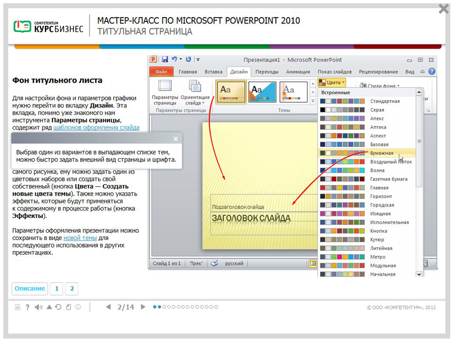Click the Undo arrow icon in quick access toolbar
Viewport: 458px width, 344px height.
(x=174, y=59)
